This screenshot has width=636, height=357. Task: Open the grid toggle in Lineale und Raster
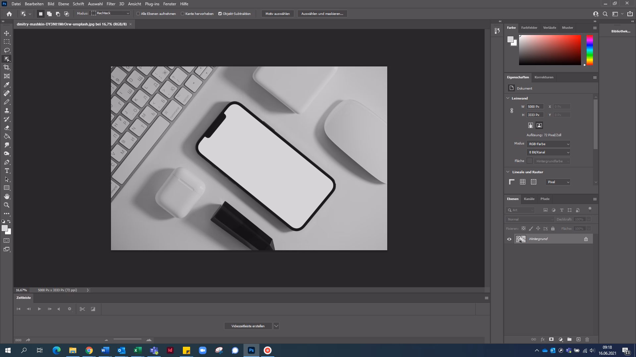522,181
